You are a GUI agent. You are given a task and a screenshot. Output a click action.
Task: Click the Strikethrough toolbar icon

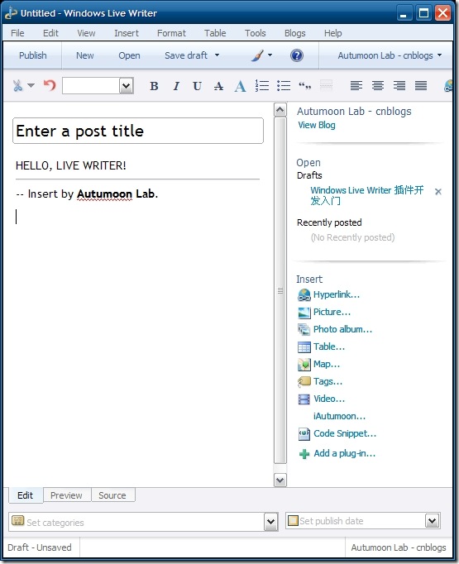click(x=218, y=86)
